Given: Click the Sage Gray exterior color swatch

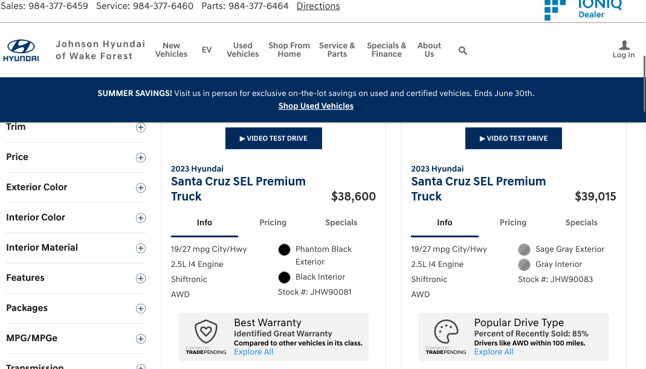Looking at the screenshot, I should pos(524,249).
